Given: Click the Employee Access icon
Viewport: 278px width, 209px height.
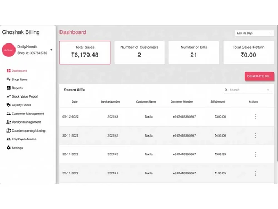Looking at the screenshot, I should pos(8,139).
